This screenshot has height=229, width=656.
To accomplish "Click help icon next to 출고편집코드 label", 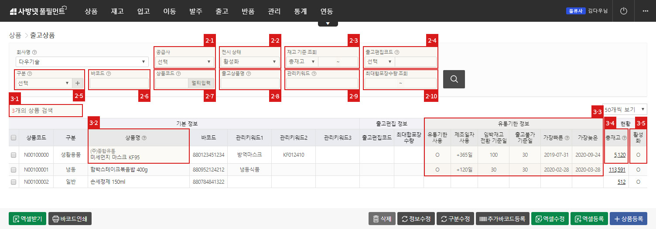I will click(x=397, y=52).
